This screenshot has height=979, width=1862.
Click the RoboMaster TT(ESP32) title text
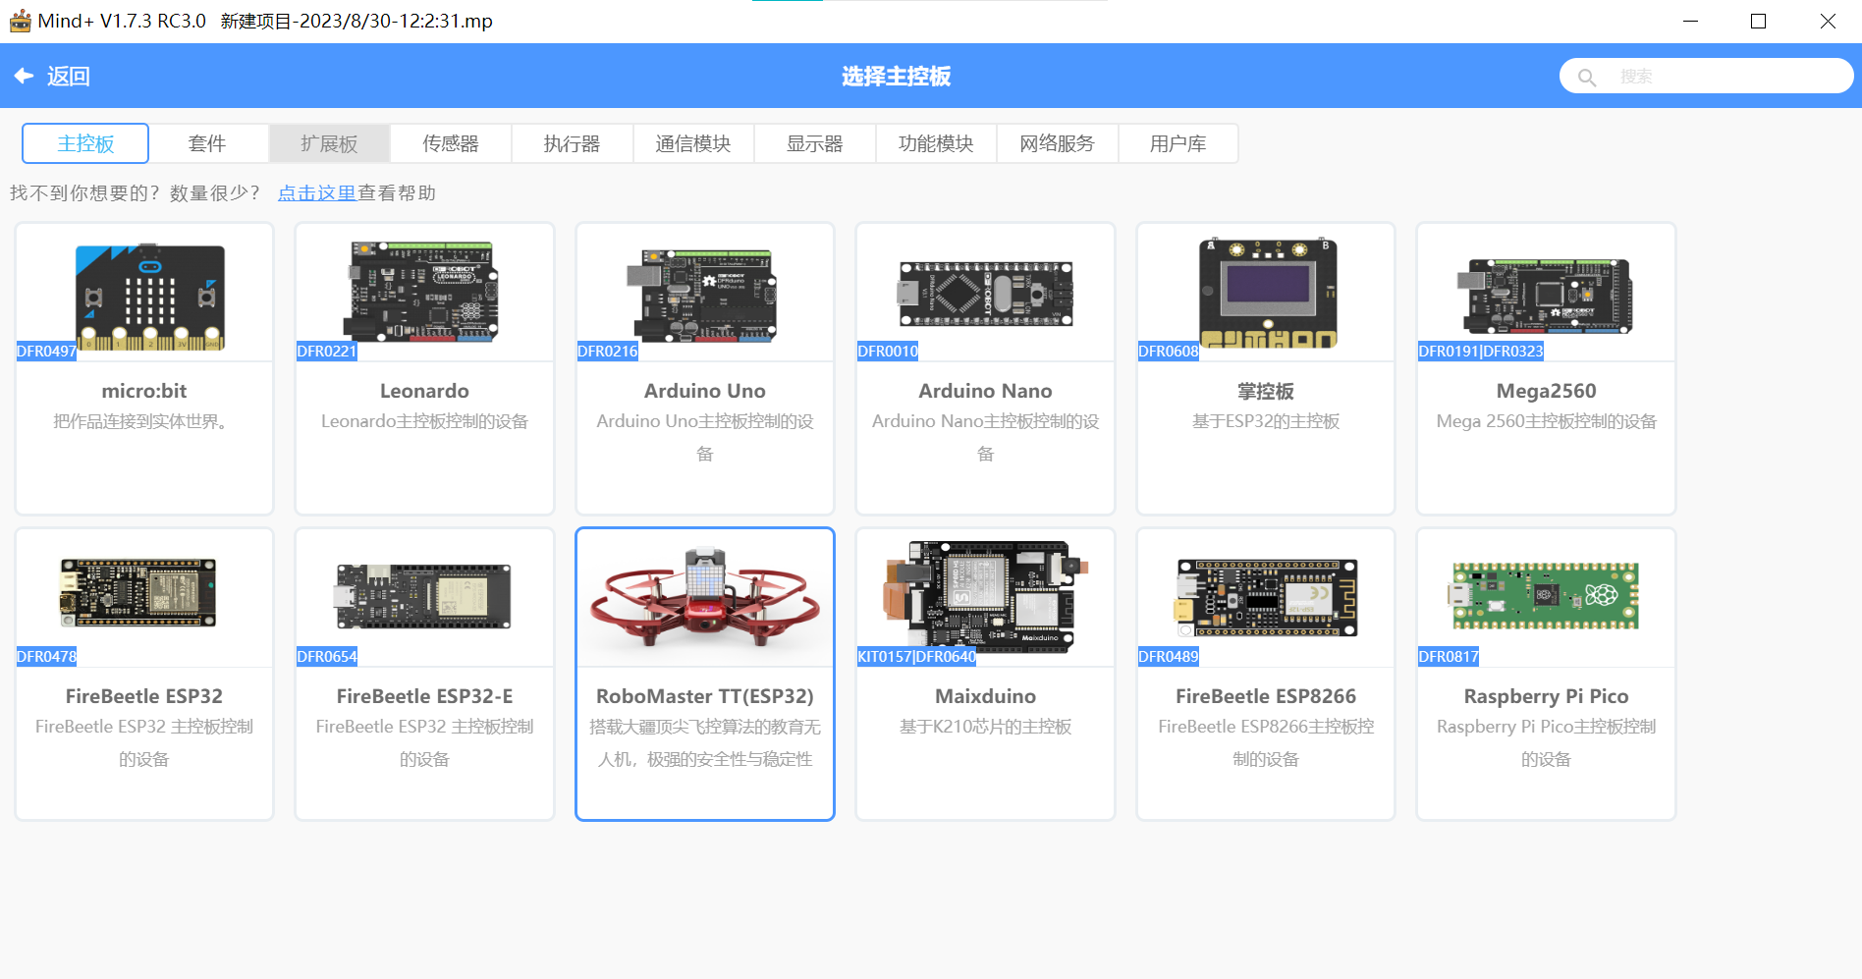[x=705, y=696]
